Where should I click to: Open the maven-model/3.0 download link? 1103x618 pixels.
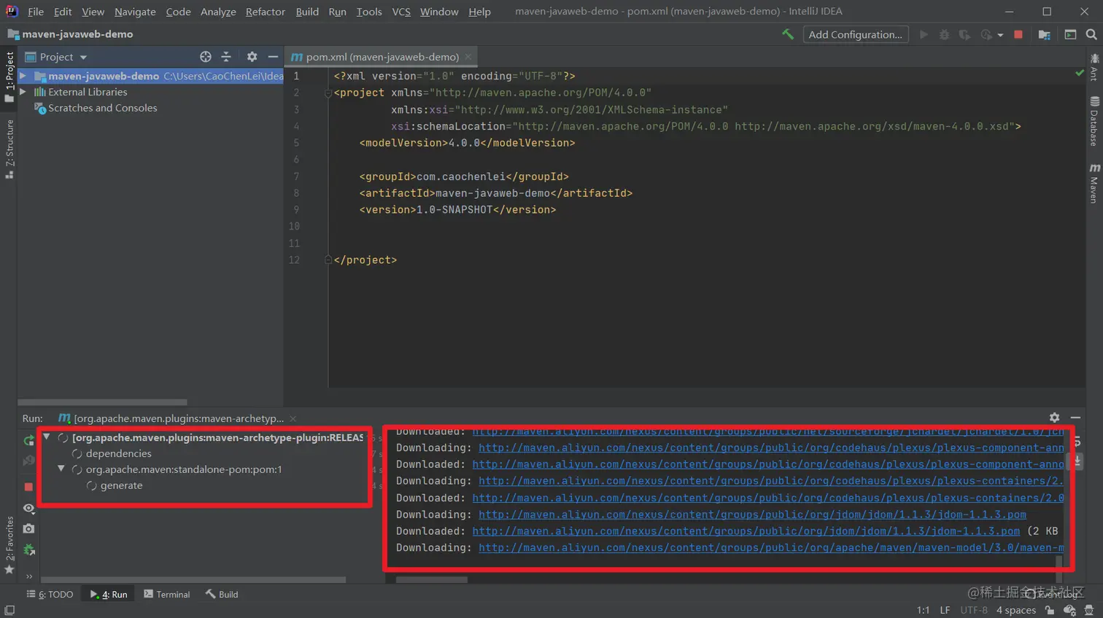[x=771, y=548]
